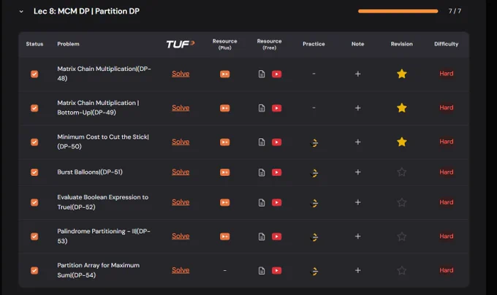Open practice link for Evaluate Boolean Expression
497x295 pixels.
pos(314,203)
